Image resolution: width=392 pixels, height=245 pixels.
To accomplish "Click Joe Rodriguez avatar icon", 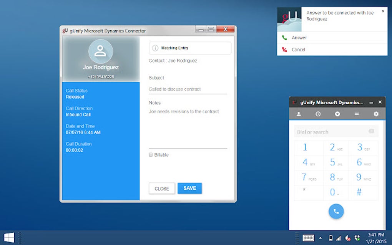I will 101,51.
